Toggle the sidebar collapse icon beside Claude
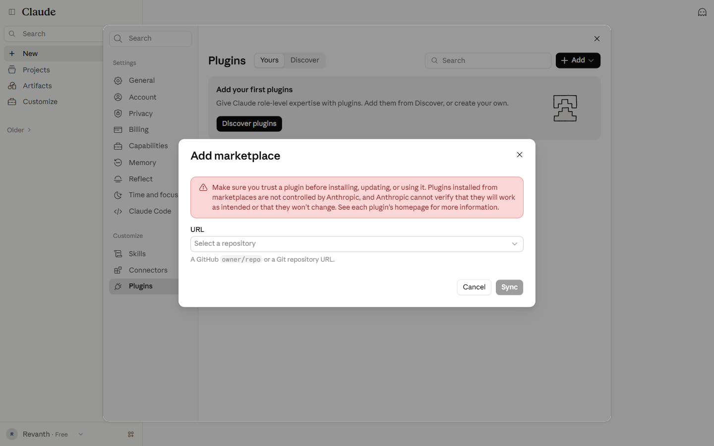The image size is (714, 446). point(12,12)
